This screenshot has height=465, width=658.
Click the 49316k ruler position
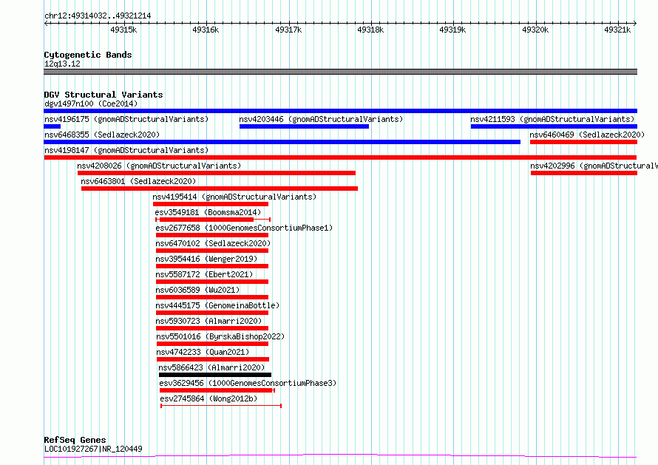point(206,30)
